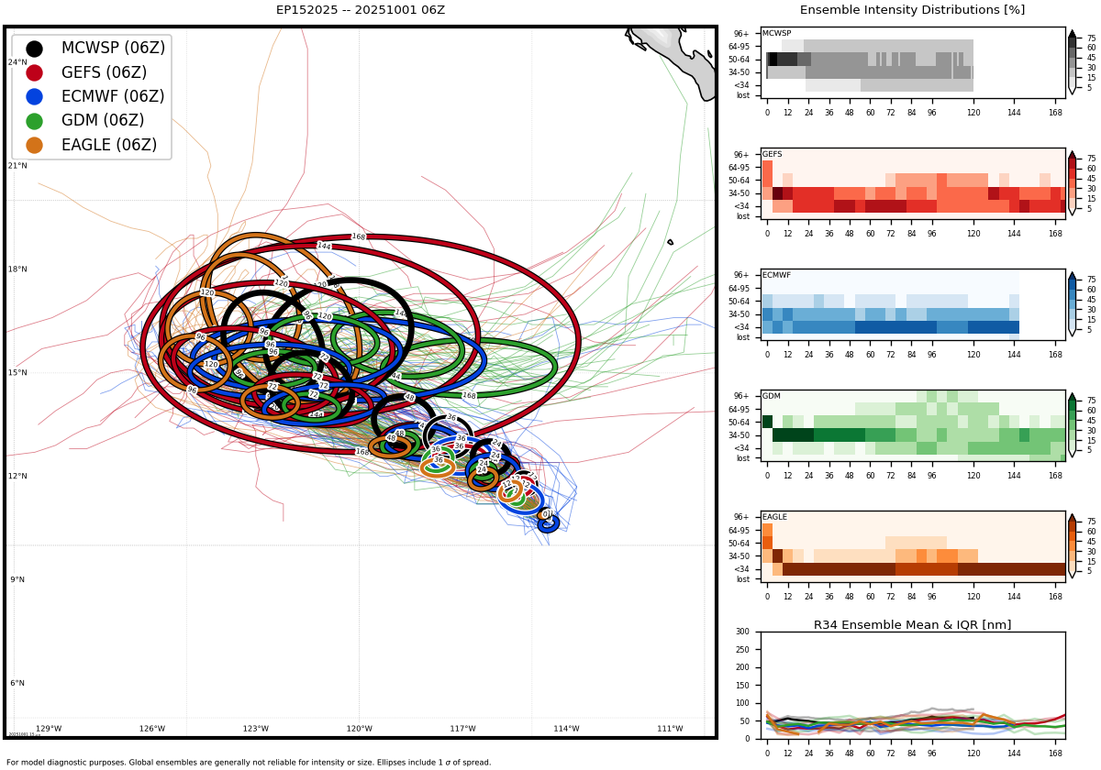Click the '50-64' row label of GDM panel
The height and width of the screenshot is (770, 1101).
[739, 422]
